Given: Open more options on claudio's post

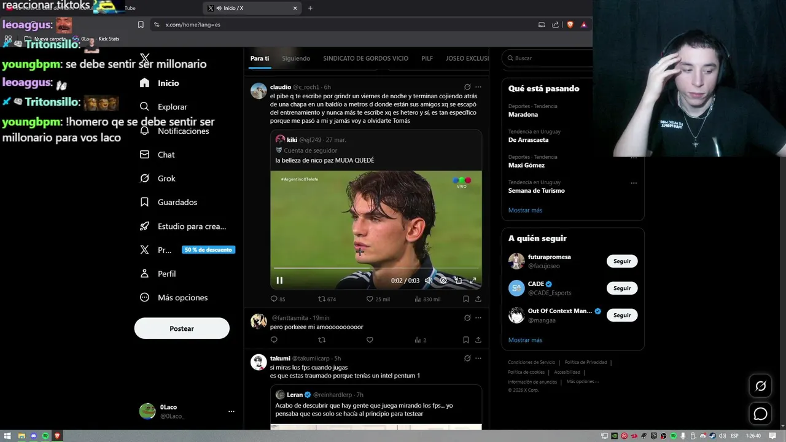Looking at the screenshot, I should point(478,87).
